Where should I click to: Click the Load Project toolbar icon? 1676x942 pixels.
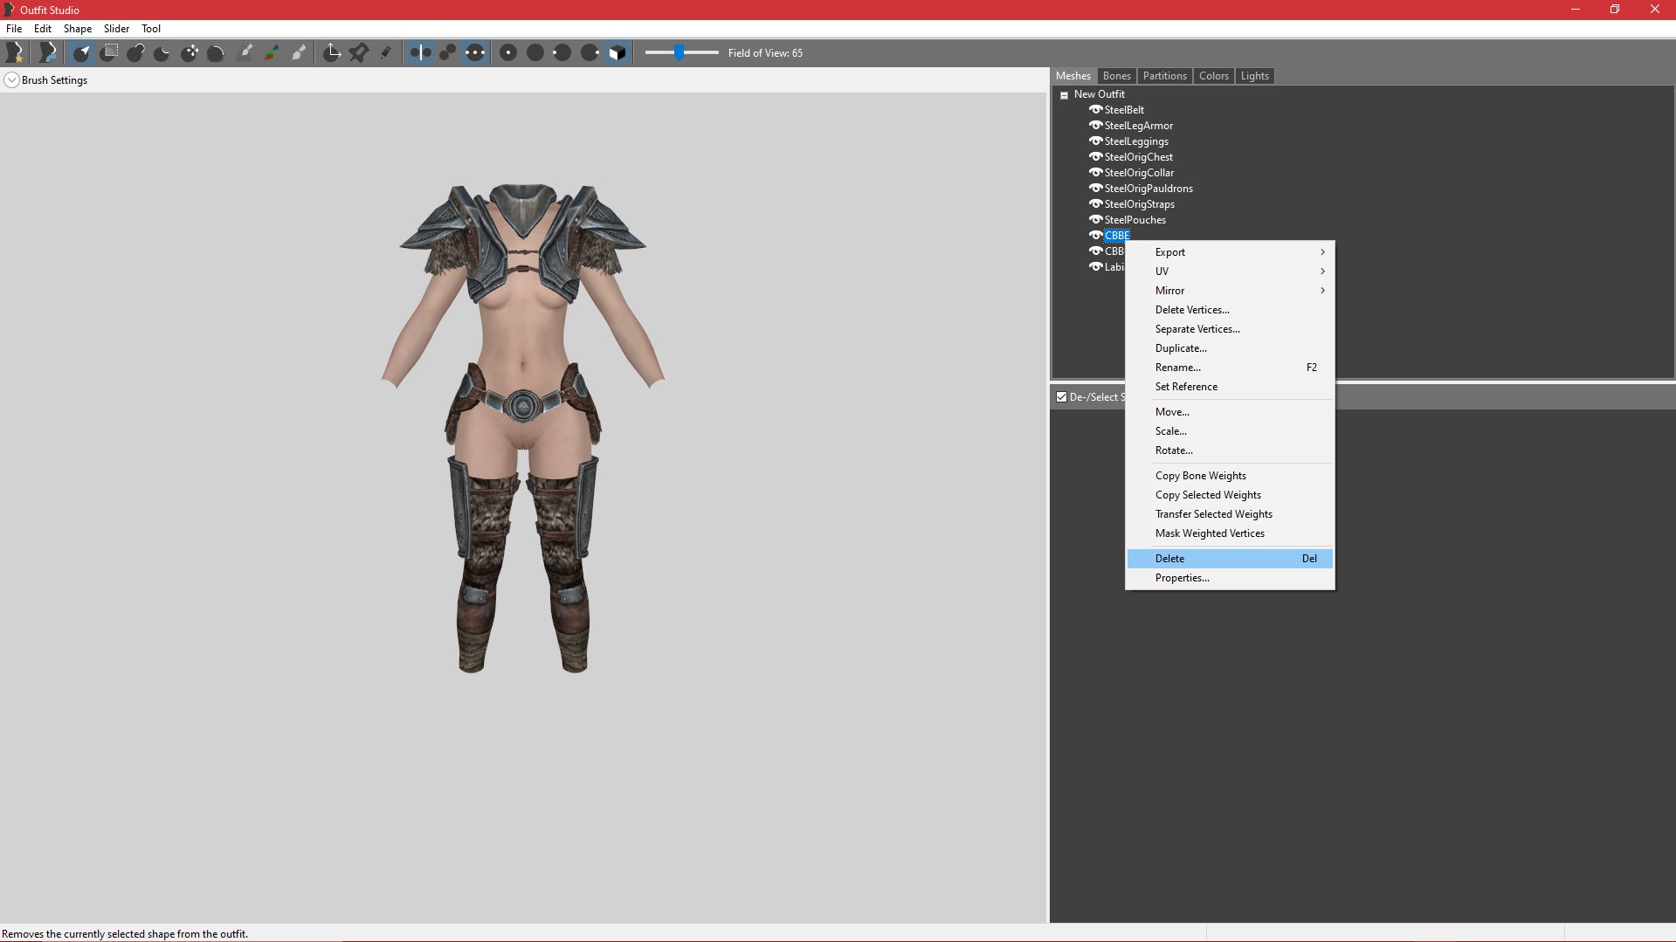tap(47, 52)
